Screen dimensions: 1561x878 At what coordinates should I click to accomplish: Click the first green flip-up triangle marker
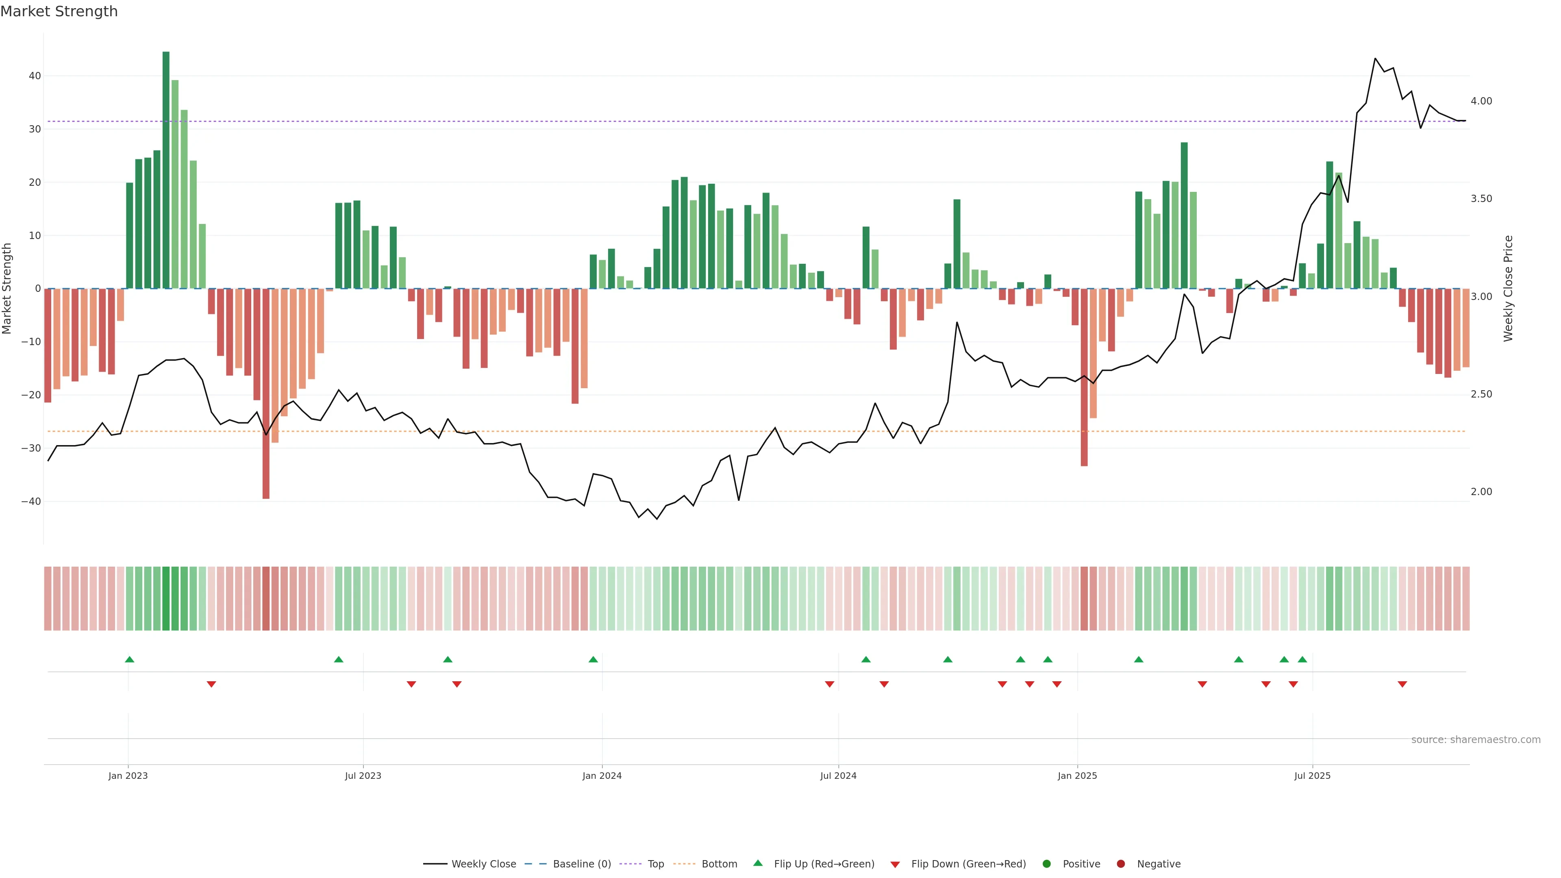(129, 659)
